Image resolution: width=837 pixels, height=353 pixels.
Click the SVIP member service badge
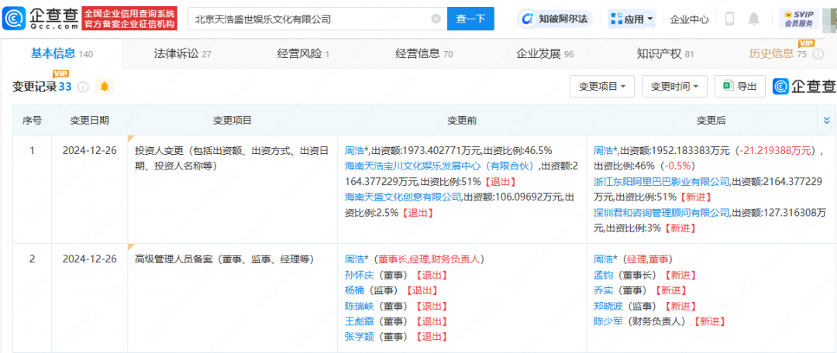(798, 19)
